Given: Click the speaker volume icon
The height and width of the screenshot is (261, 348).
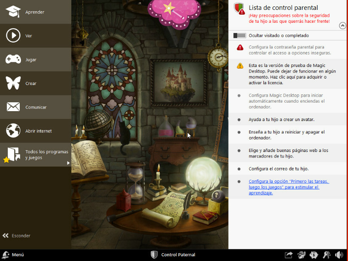Looking at the screenshot, I should click(x=339, y=255).
